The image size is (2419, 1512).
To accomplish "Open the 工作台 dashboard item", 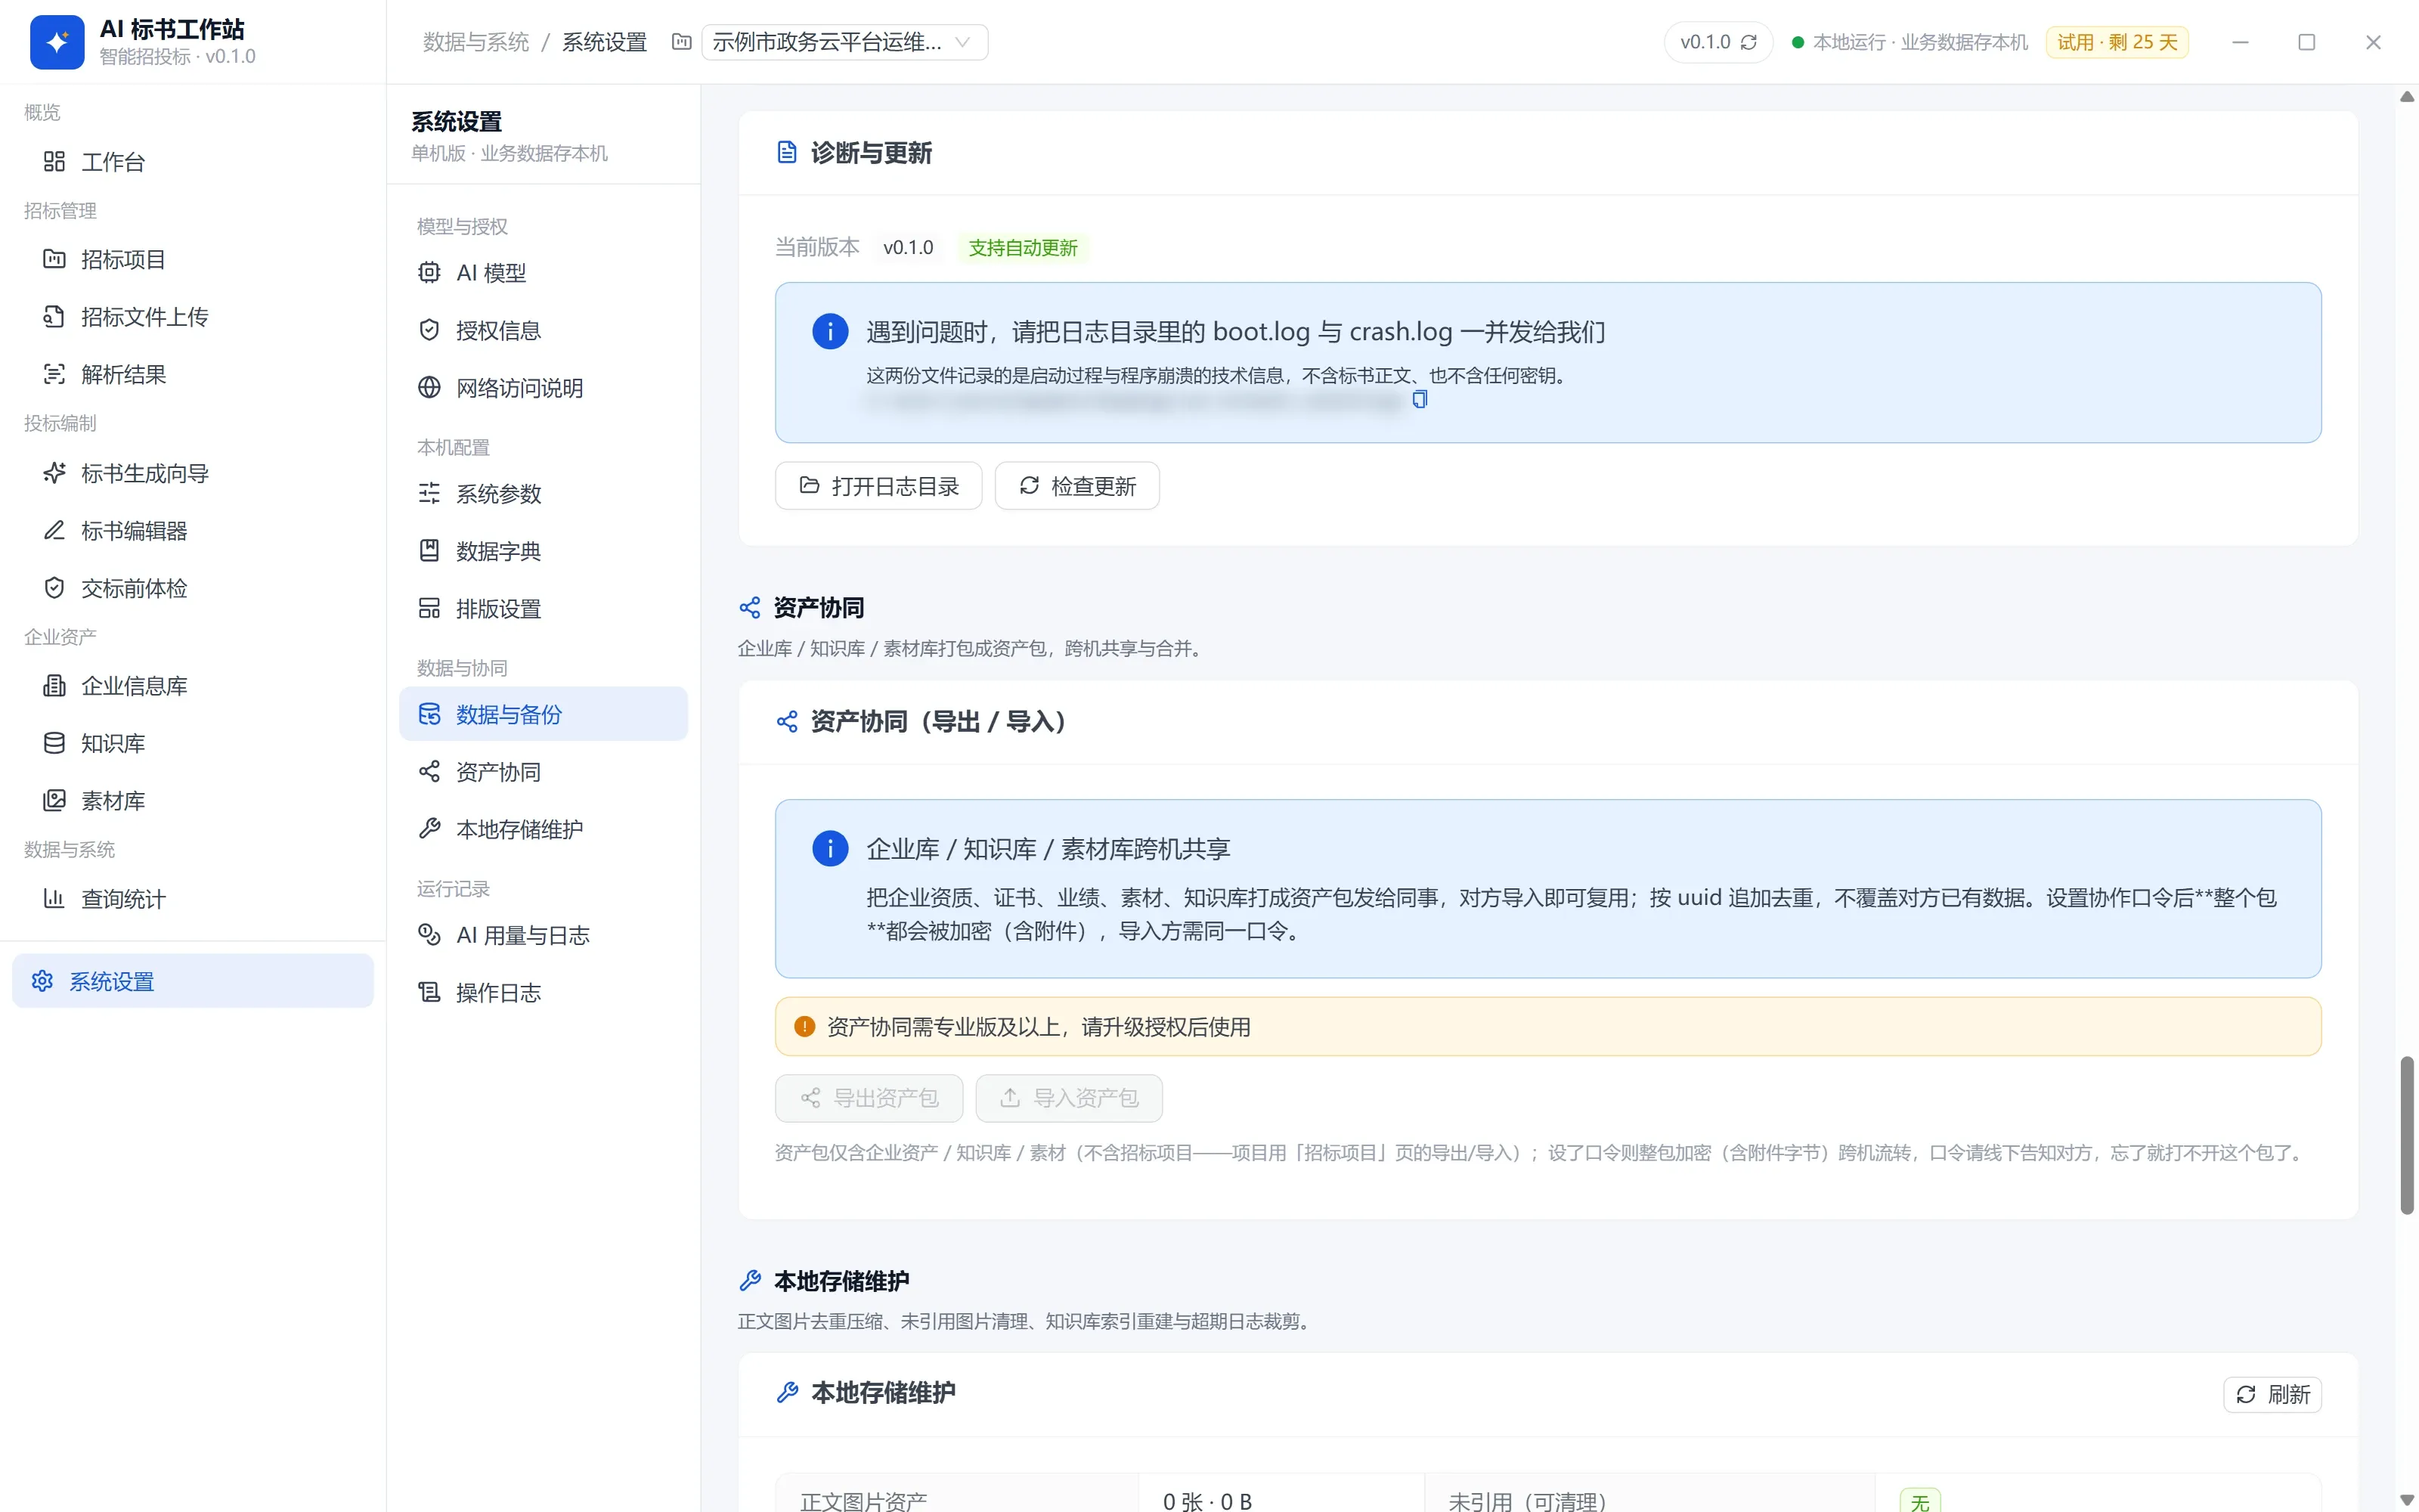I will tap(193, 162).
